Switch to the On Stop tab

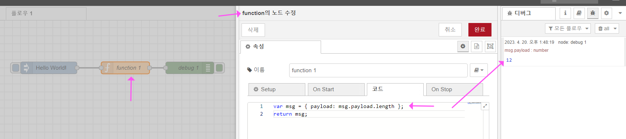454,89
